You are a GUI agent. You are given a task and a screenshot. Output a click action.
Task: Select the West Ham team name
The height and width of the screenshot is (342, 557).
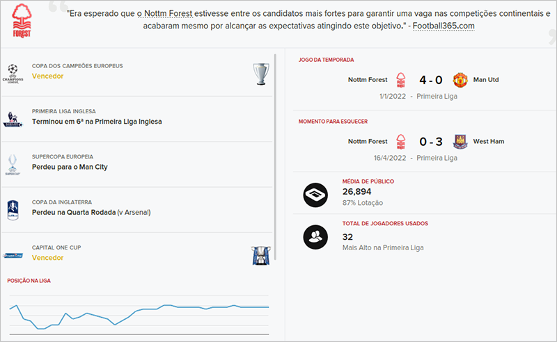click(489, 142)
